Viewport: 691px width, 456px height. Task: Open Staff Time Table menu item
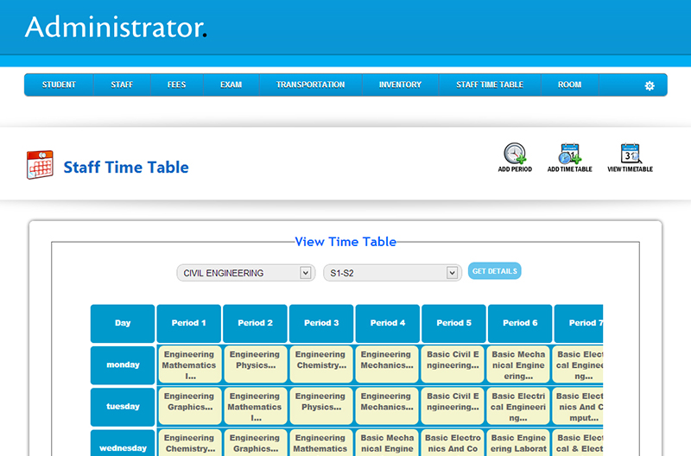point(490,85)
